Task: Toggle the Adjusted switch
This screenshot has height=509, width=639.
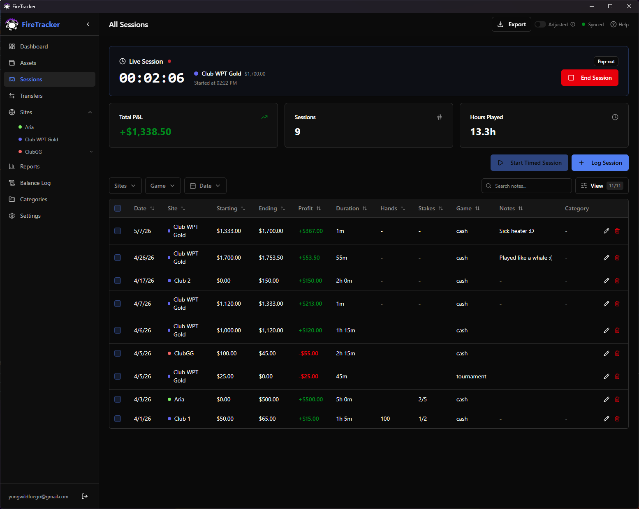Action: pos(540,24)
